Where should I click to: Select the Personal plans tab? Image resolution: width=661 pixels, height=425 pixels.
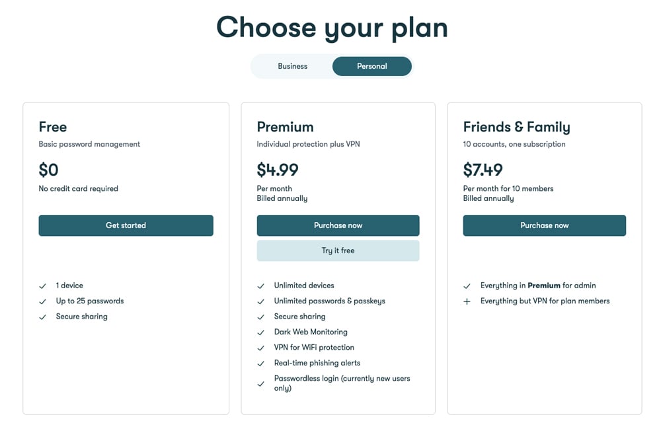[371, 66]
